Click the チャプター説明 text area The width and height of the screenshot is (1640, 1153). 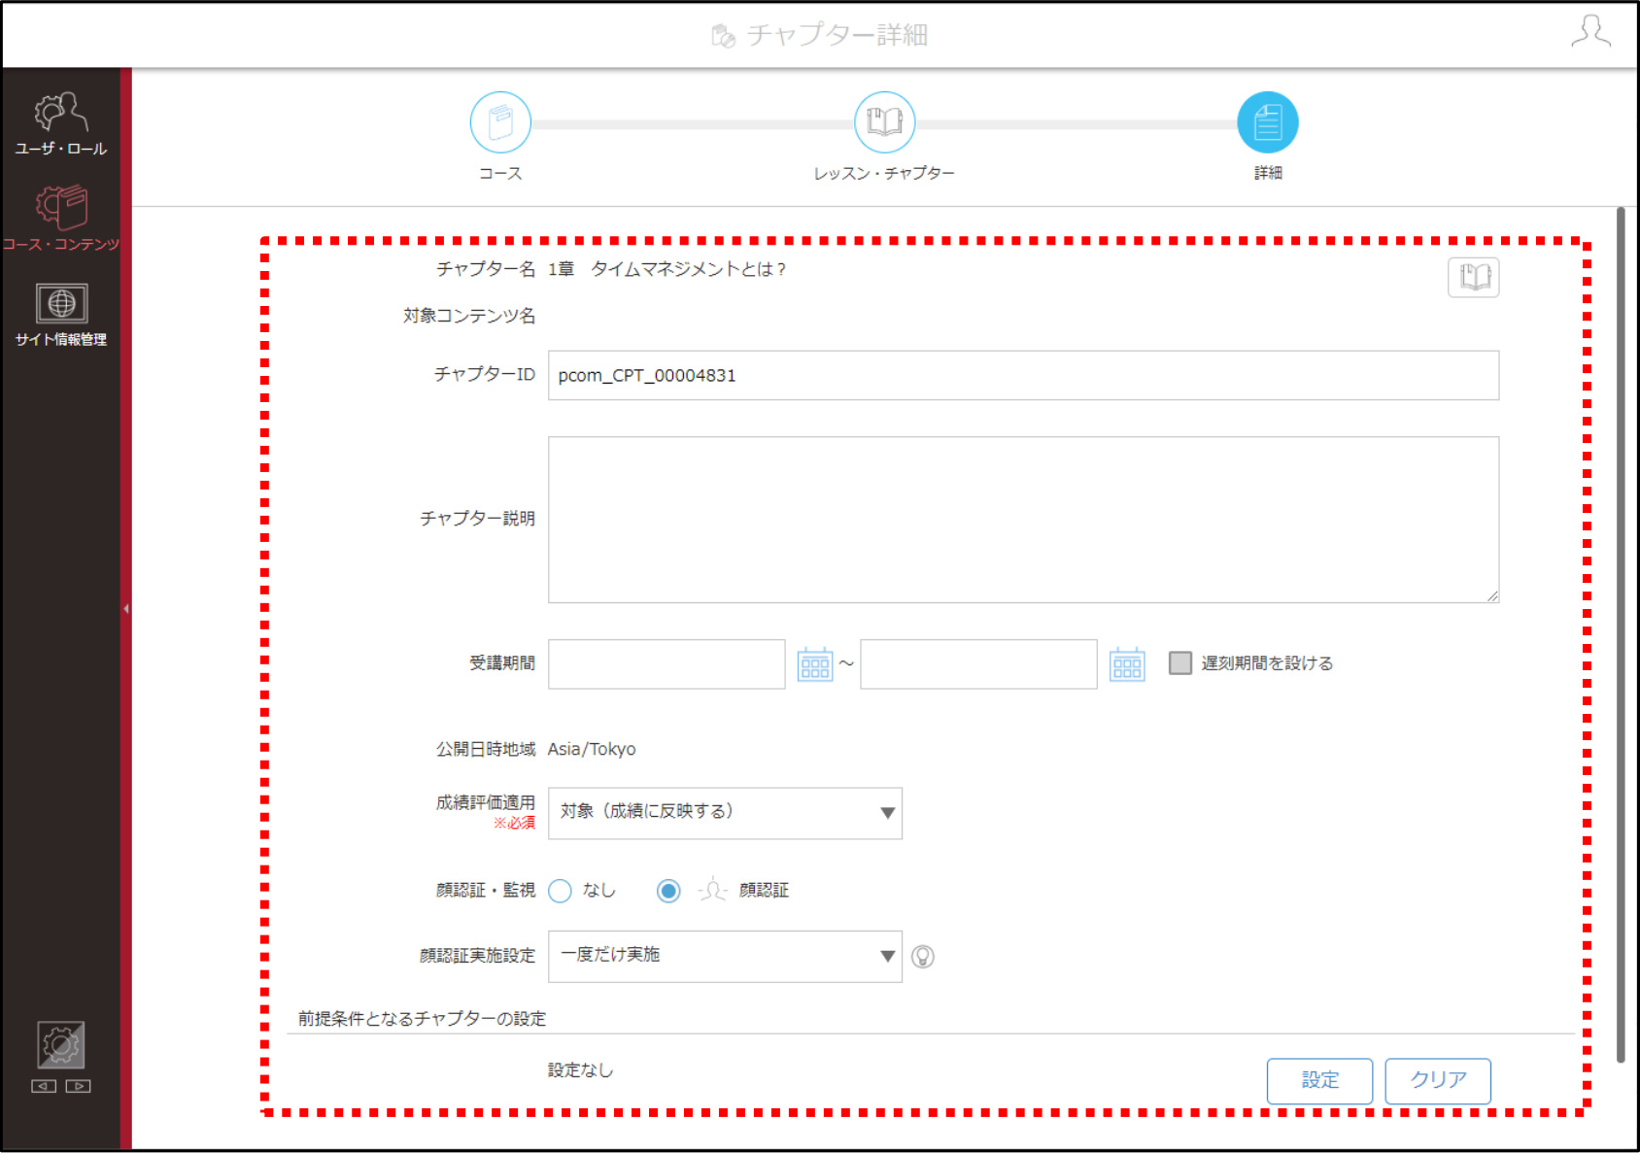pos(1023,520)
